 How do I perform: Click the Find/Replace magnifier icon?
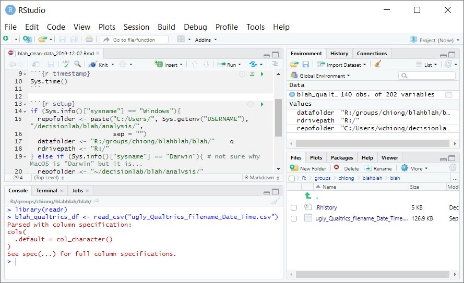[78, 64]
